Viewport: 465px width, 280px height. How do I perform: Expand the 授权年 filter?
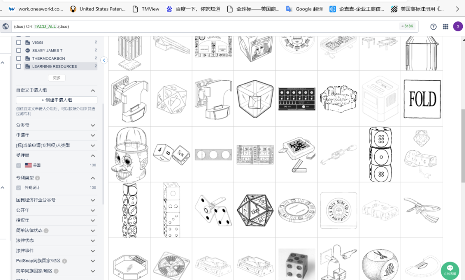coord(93,221)
